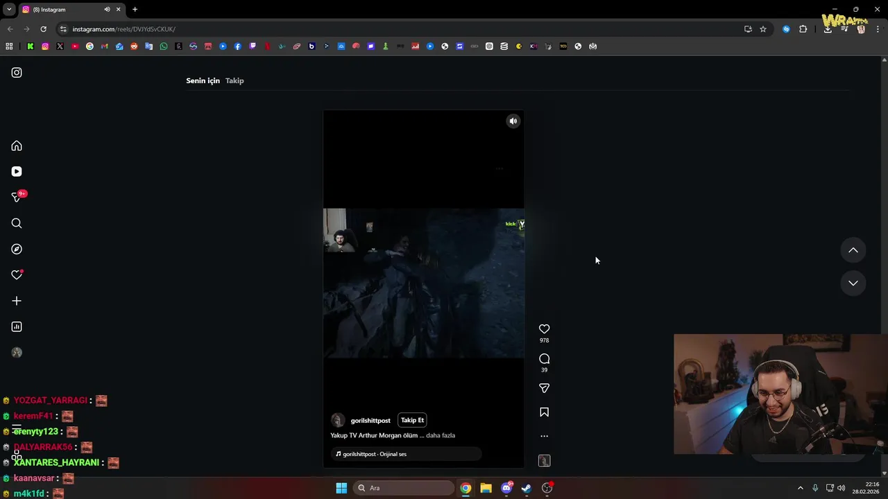Screen dimensions: 888x499
Task: Click the Instagram logo at top left
Action: [17, 73]
